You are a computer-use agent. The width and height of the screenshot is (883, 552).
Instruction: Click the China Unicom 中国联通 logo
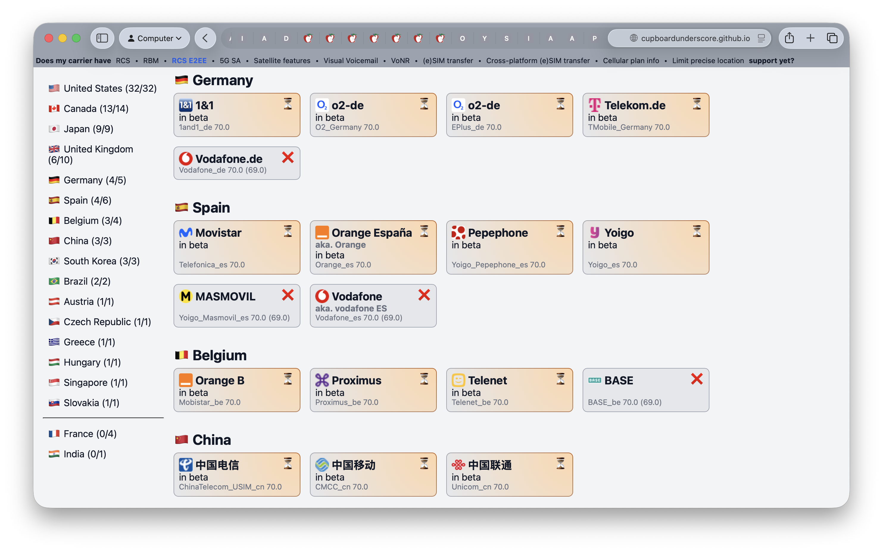[458, 465]
